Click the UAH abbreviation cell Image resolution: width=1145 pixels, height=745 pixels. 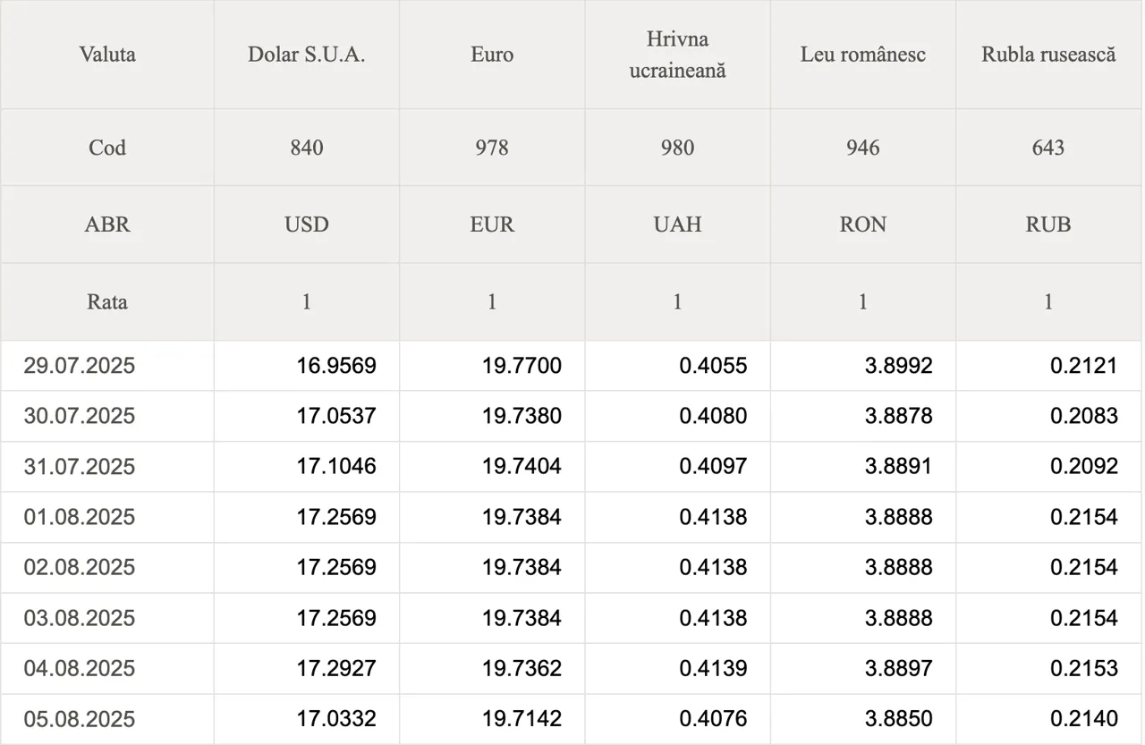[x=677, y=224]
